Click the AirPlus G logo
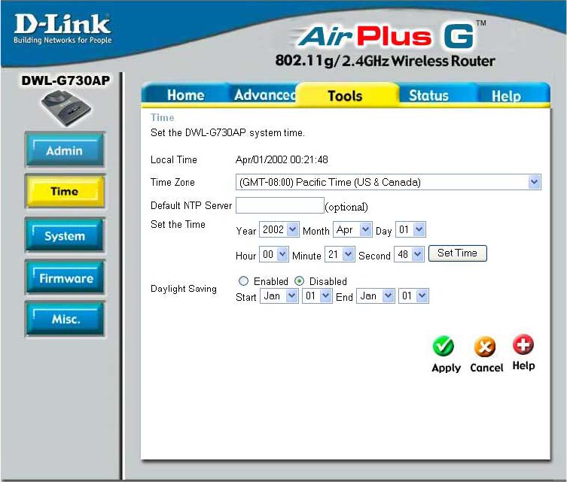Image resolution: width=567 pixels, height=482 pixels. [390, 36]
